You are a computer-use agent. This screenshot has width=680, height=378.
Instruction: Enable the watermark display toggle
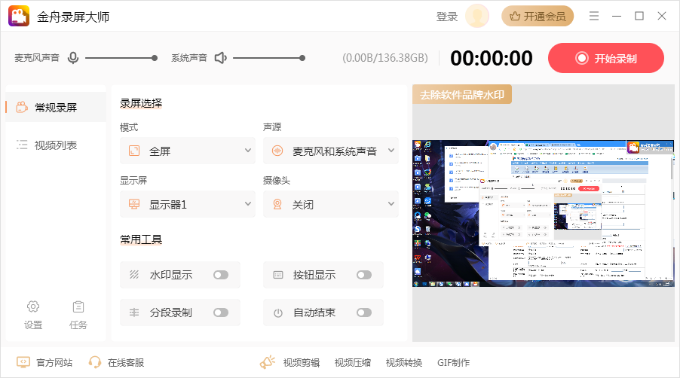tap(221, 275)
